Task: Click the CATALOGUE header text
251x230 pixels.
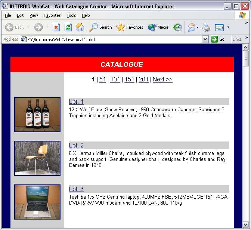Action: tap(122, 64)
